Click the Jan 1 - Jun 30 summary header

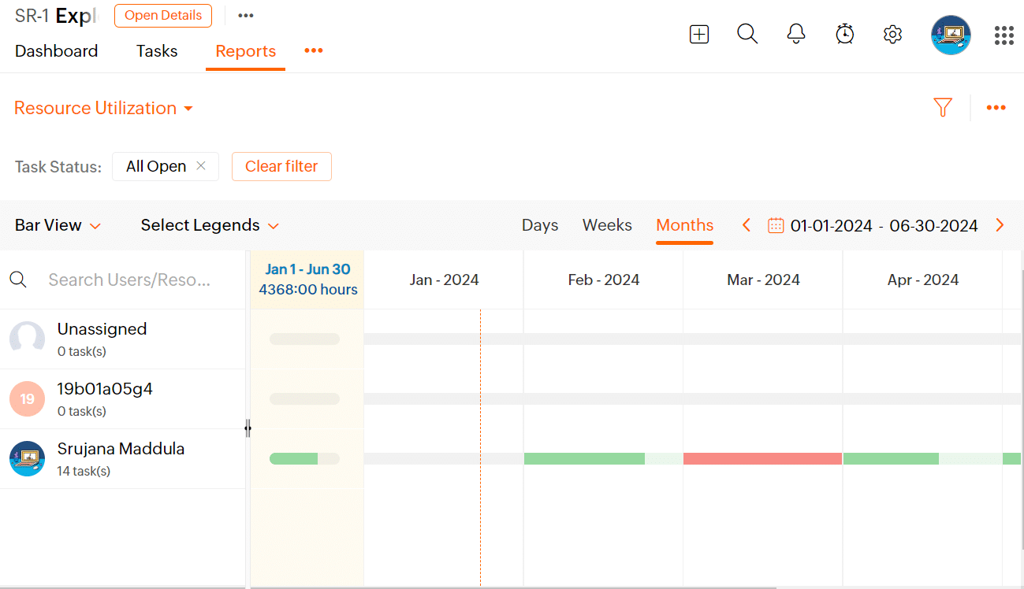pyautogui.click(x=307, y=280)
